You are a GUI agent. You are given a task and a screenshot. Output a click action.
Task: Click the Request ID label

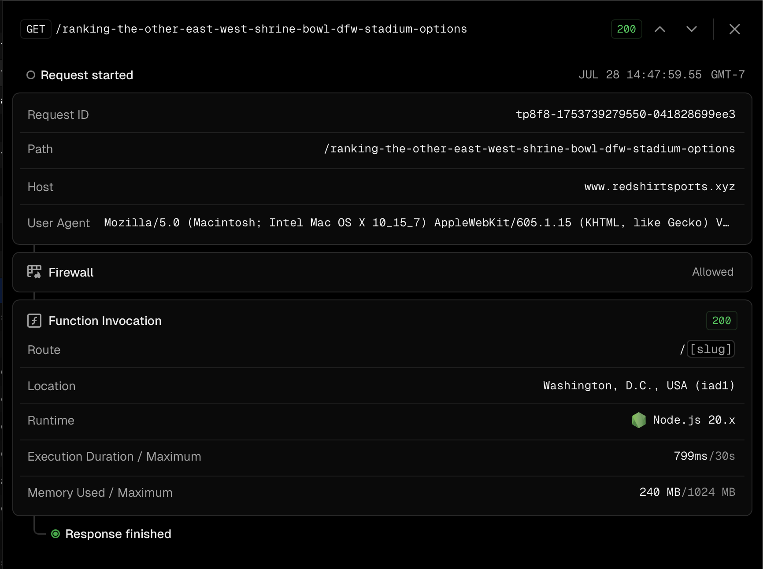point(58,115)
